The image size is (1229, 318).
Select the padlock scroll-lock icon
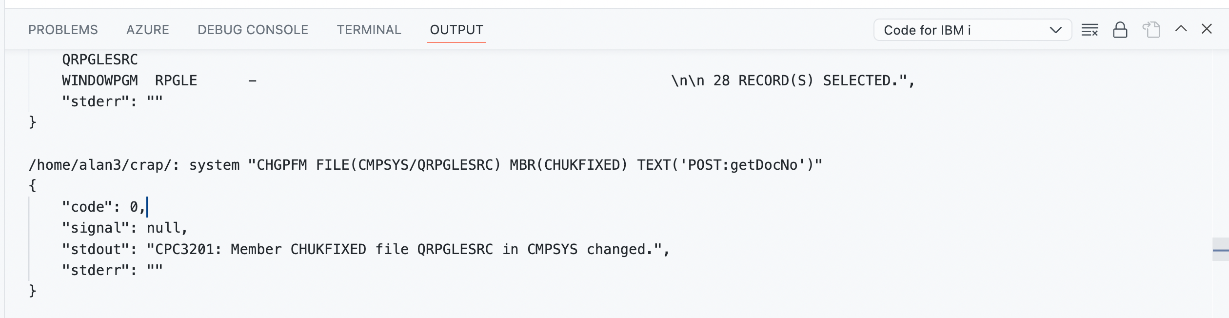point(1120,30)
